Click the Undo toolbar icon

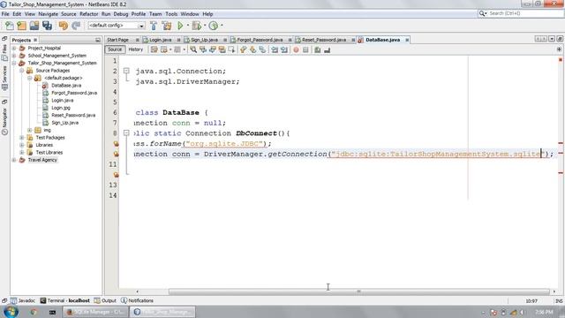[63, 26]
